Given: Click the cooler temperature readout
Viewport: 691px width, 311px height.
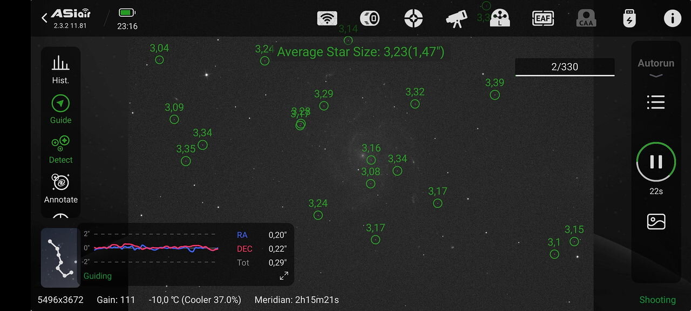Looking at the screenshot, I should [195, 300].
